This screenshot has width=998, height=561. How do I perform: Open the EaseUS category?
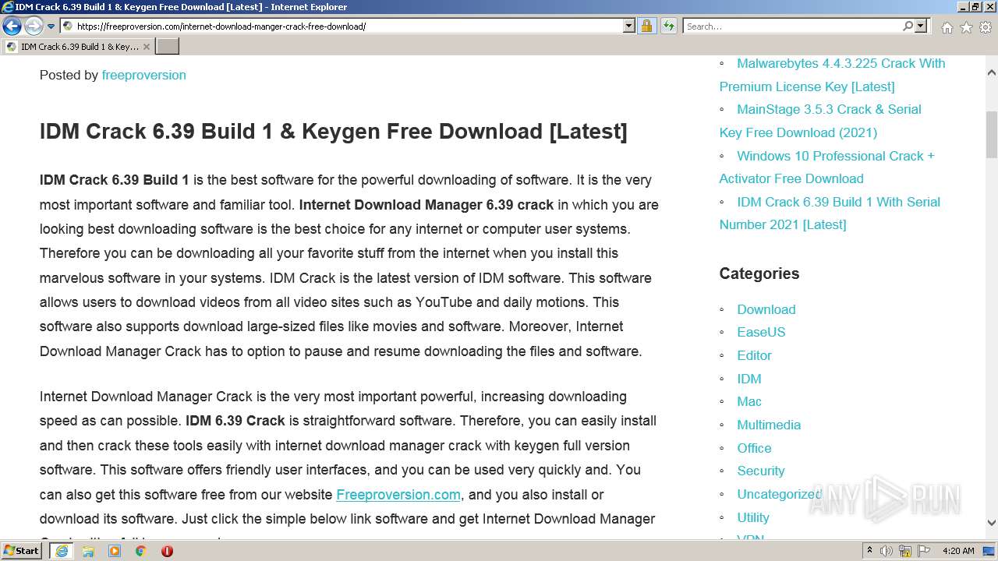pyautogui.click(x=761, y=332)
